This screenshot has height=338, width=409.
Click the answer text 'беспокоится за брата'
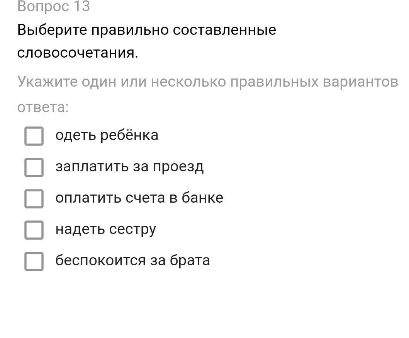132,260
